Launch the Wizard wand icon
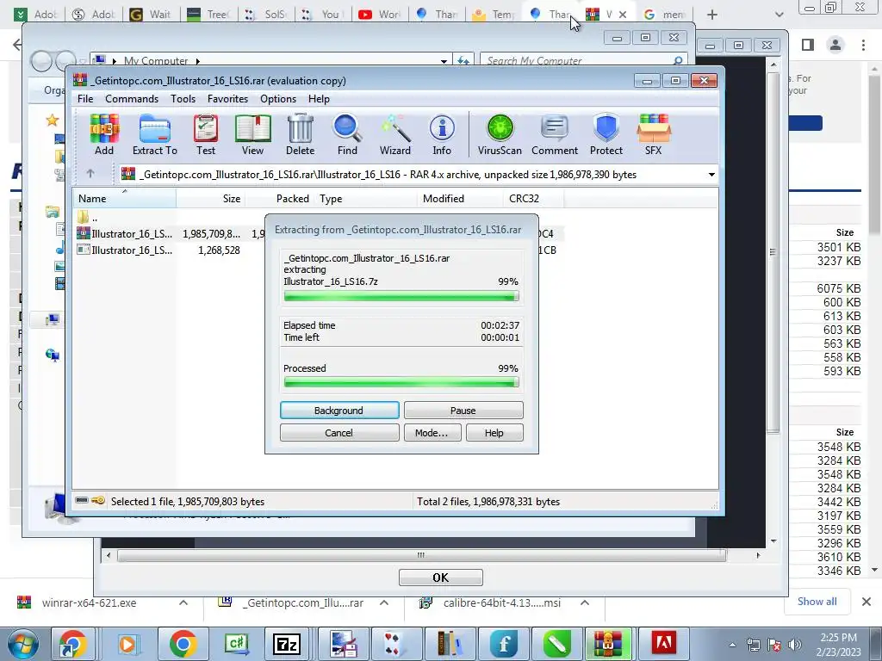 point(394,135)
